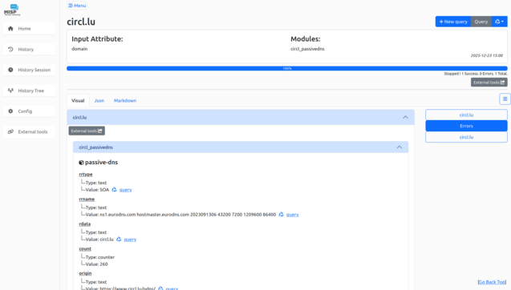Toggle the list panel icon at right
Screen dimensions: 511x290
(505, 99)
